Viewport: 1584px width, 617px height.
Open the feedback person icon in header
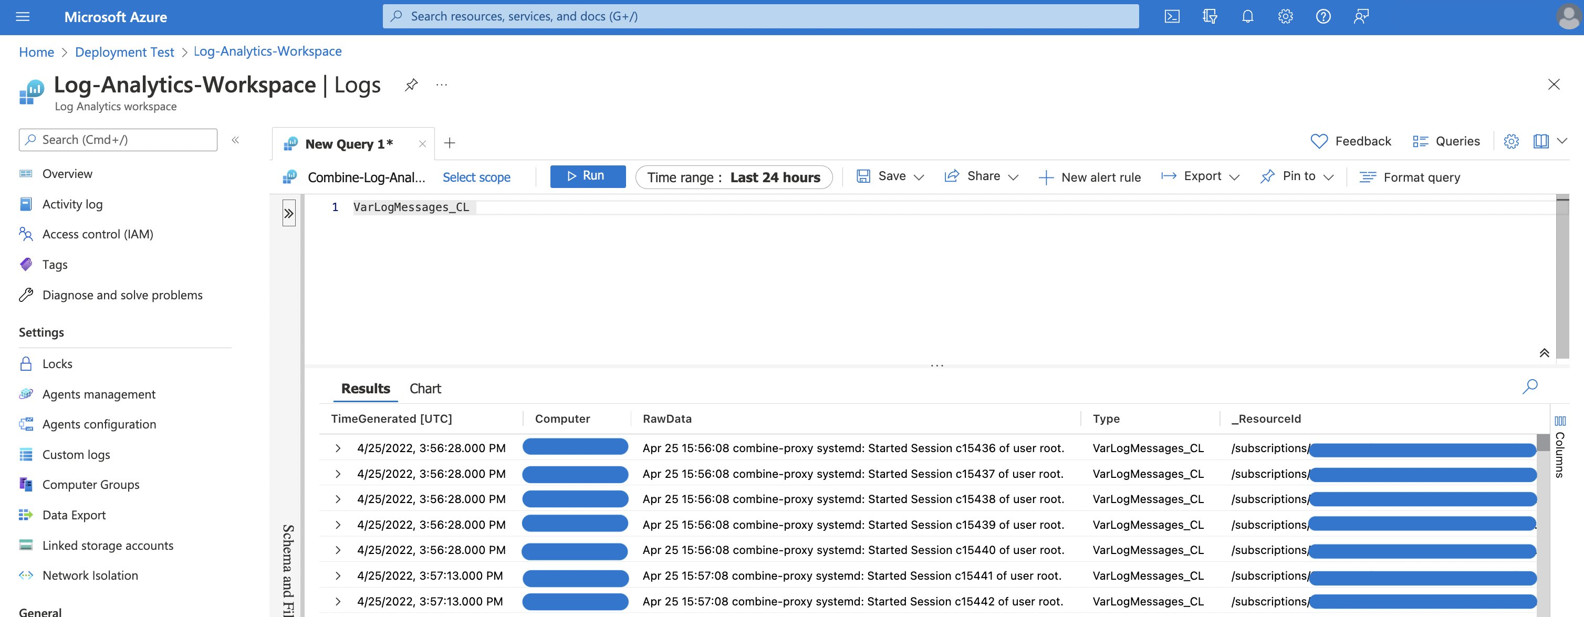click(x=1361, y=17)
